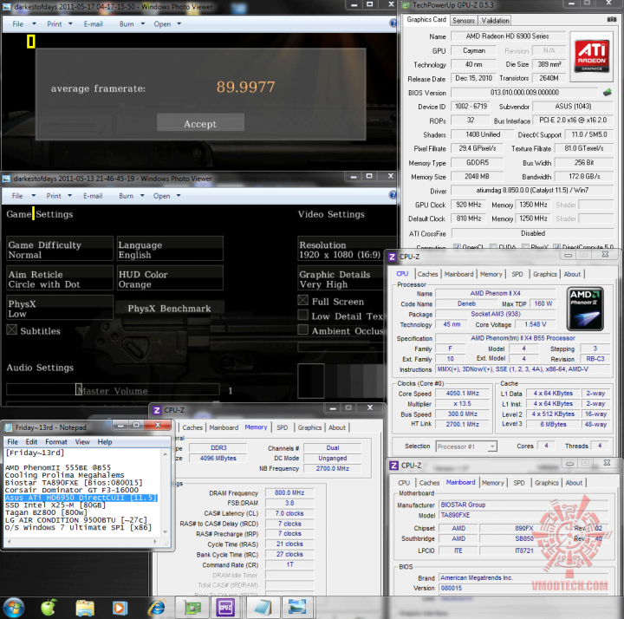Click Notepad vertical scrollbar down arrow
This screenshot has width=624, height=619.
166,532
